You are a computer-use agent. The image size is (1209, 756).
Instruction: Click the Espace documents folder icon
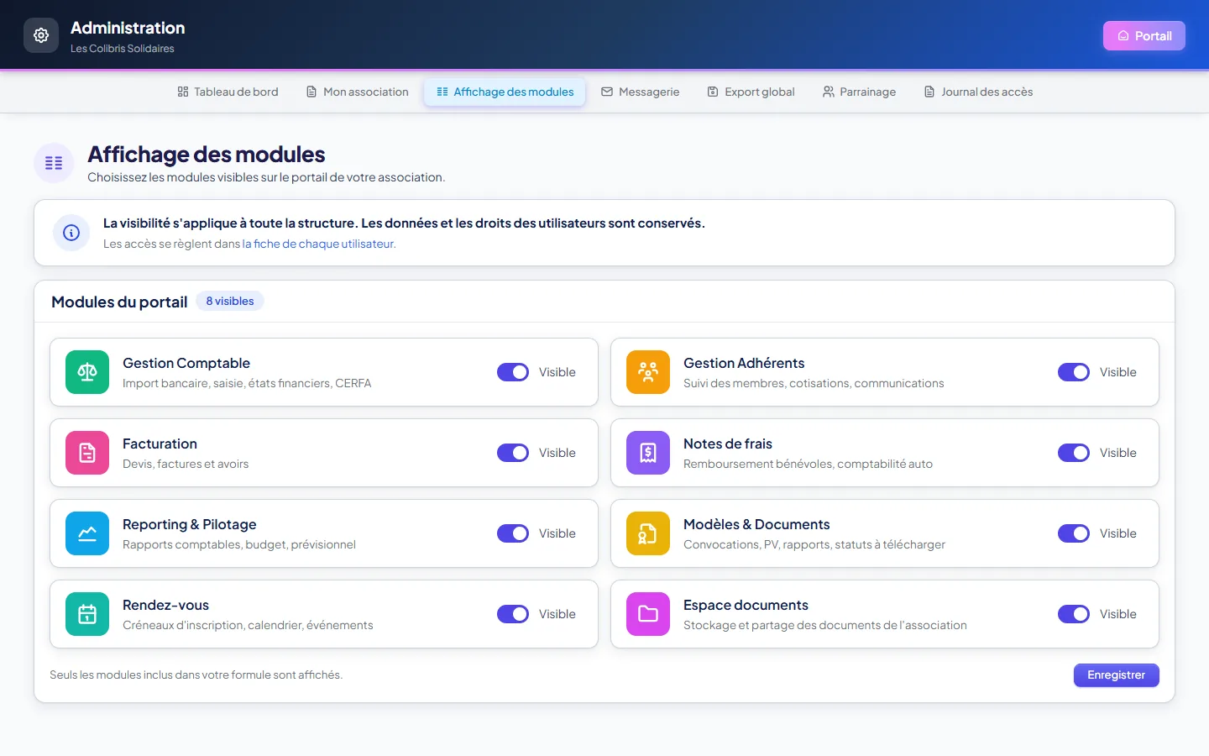pos(648,614)
